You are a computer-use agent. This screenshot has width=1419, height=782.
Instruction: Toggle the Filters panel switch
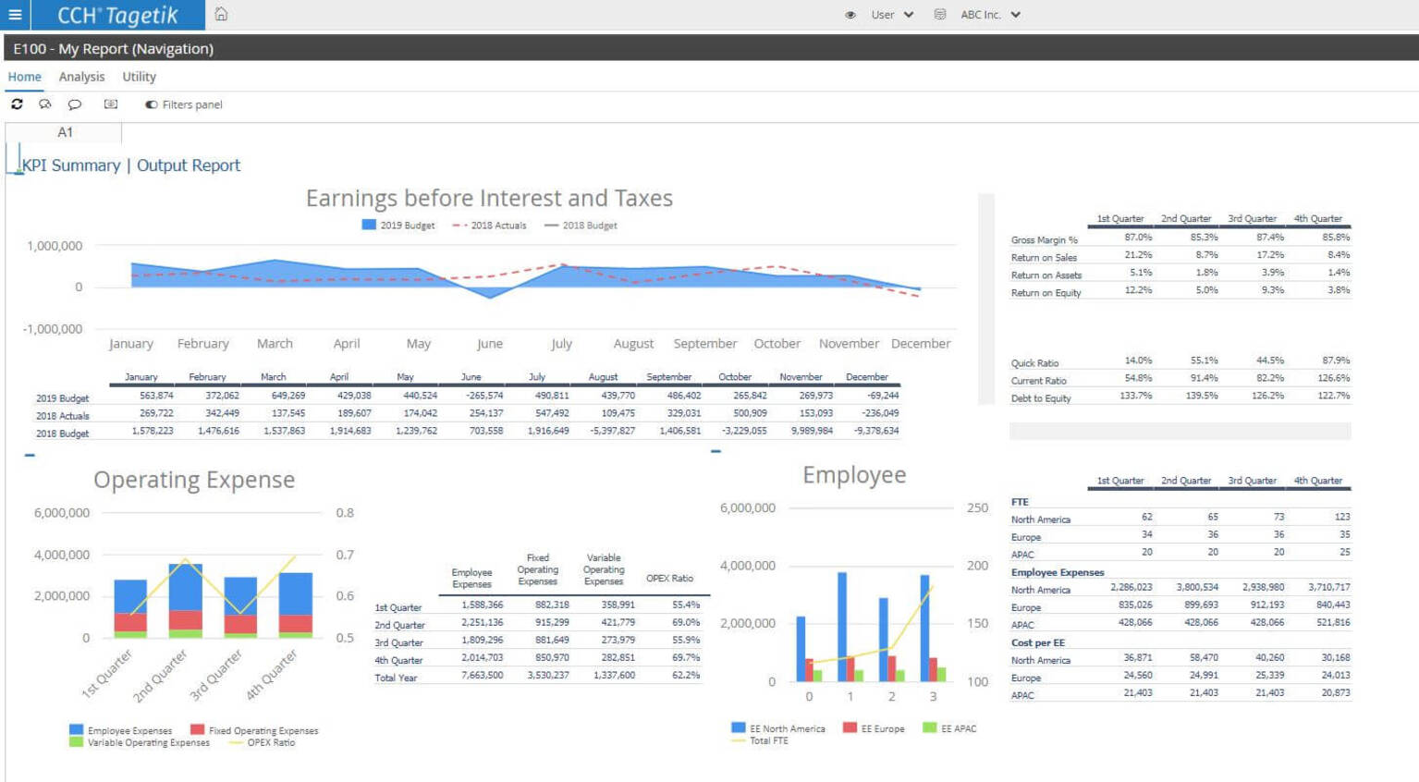click(151, 104)
